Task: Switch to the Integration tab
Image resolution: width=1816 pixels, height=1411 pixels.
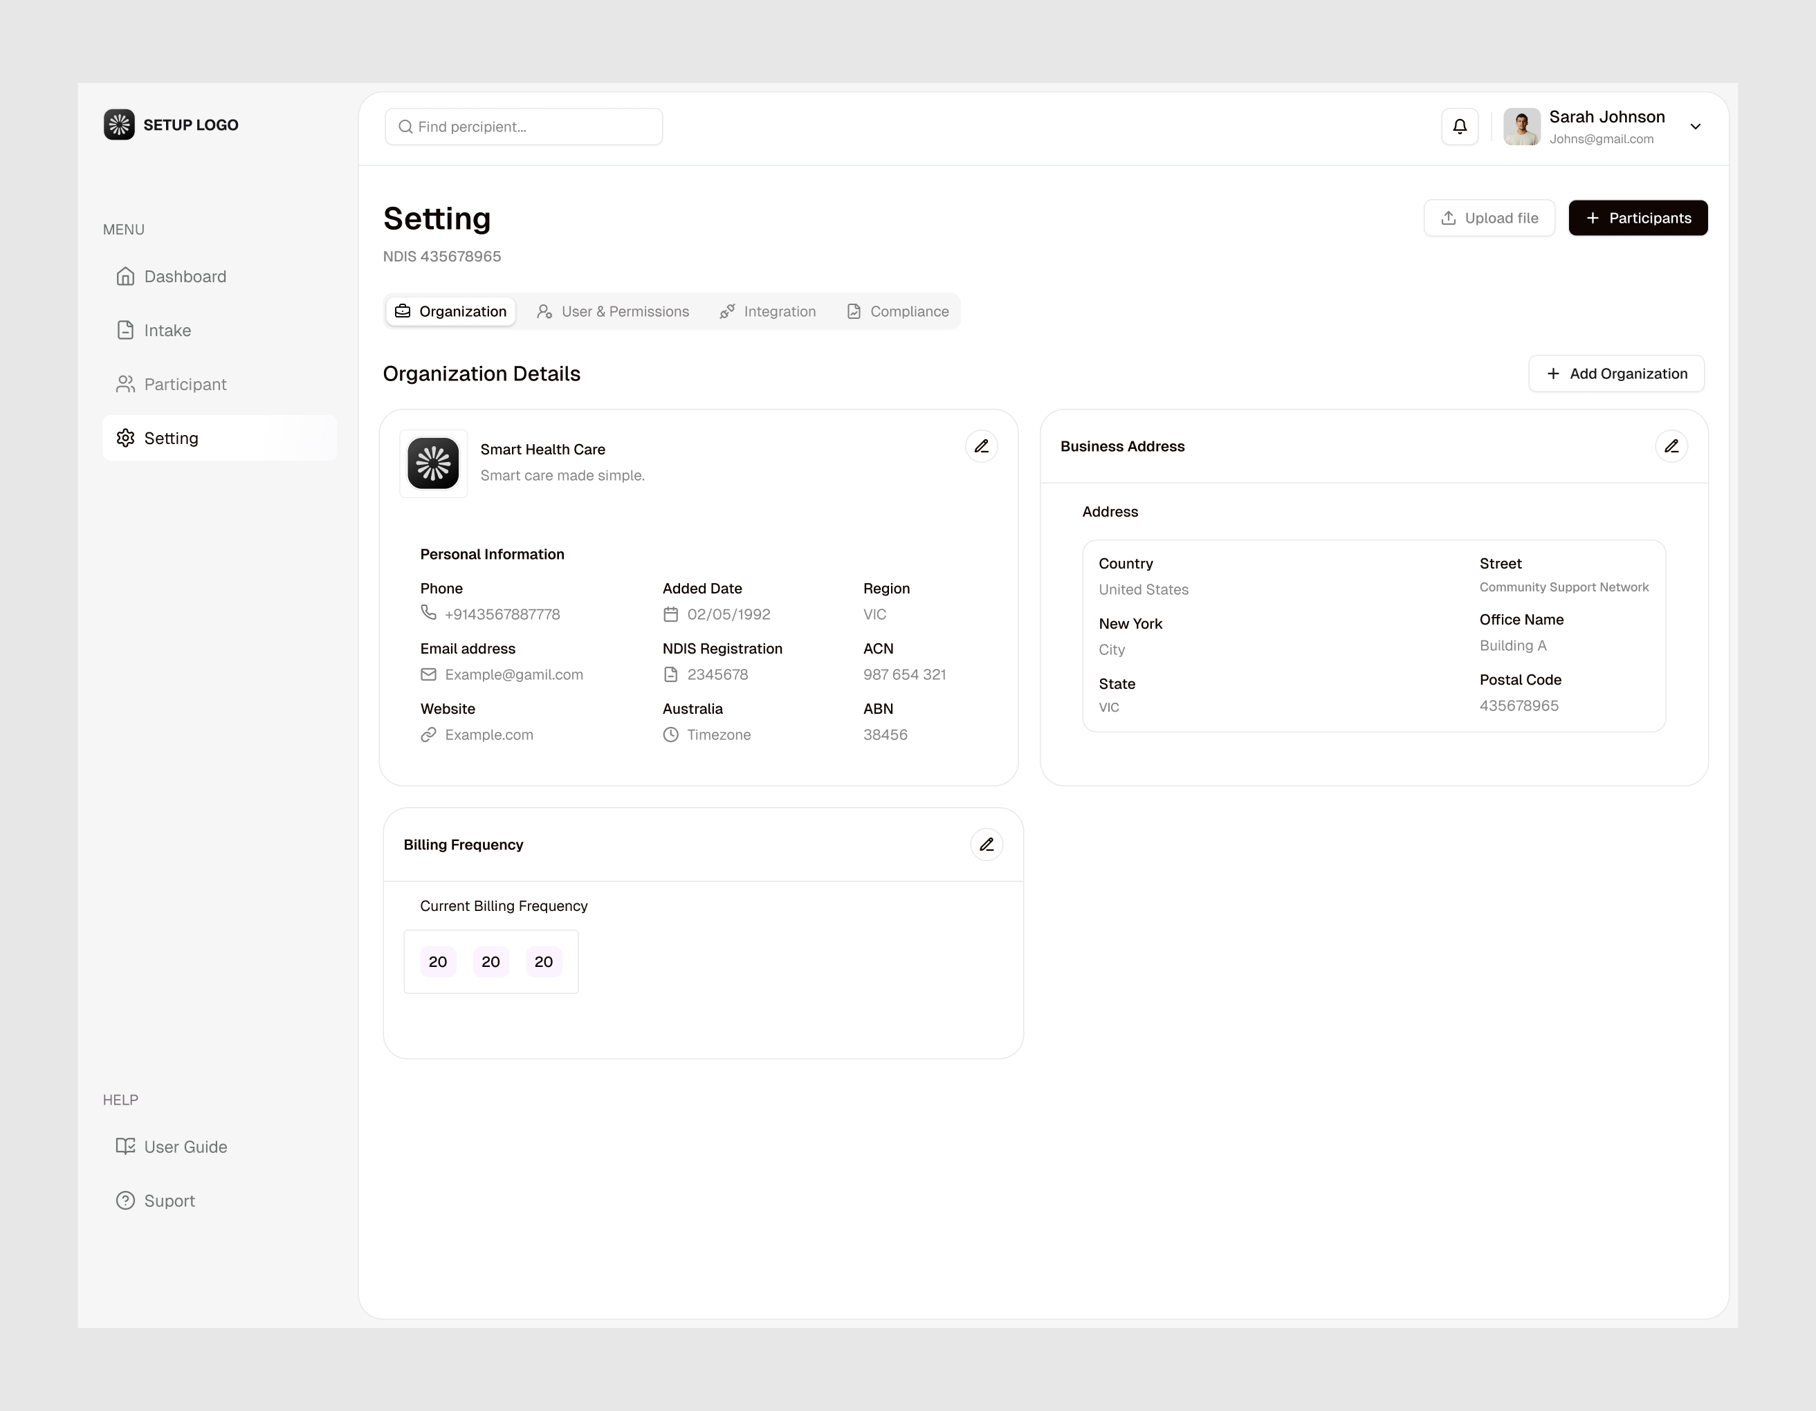Action: click(779, 311)
